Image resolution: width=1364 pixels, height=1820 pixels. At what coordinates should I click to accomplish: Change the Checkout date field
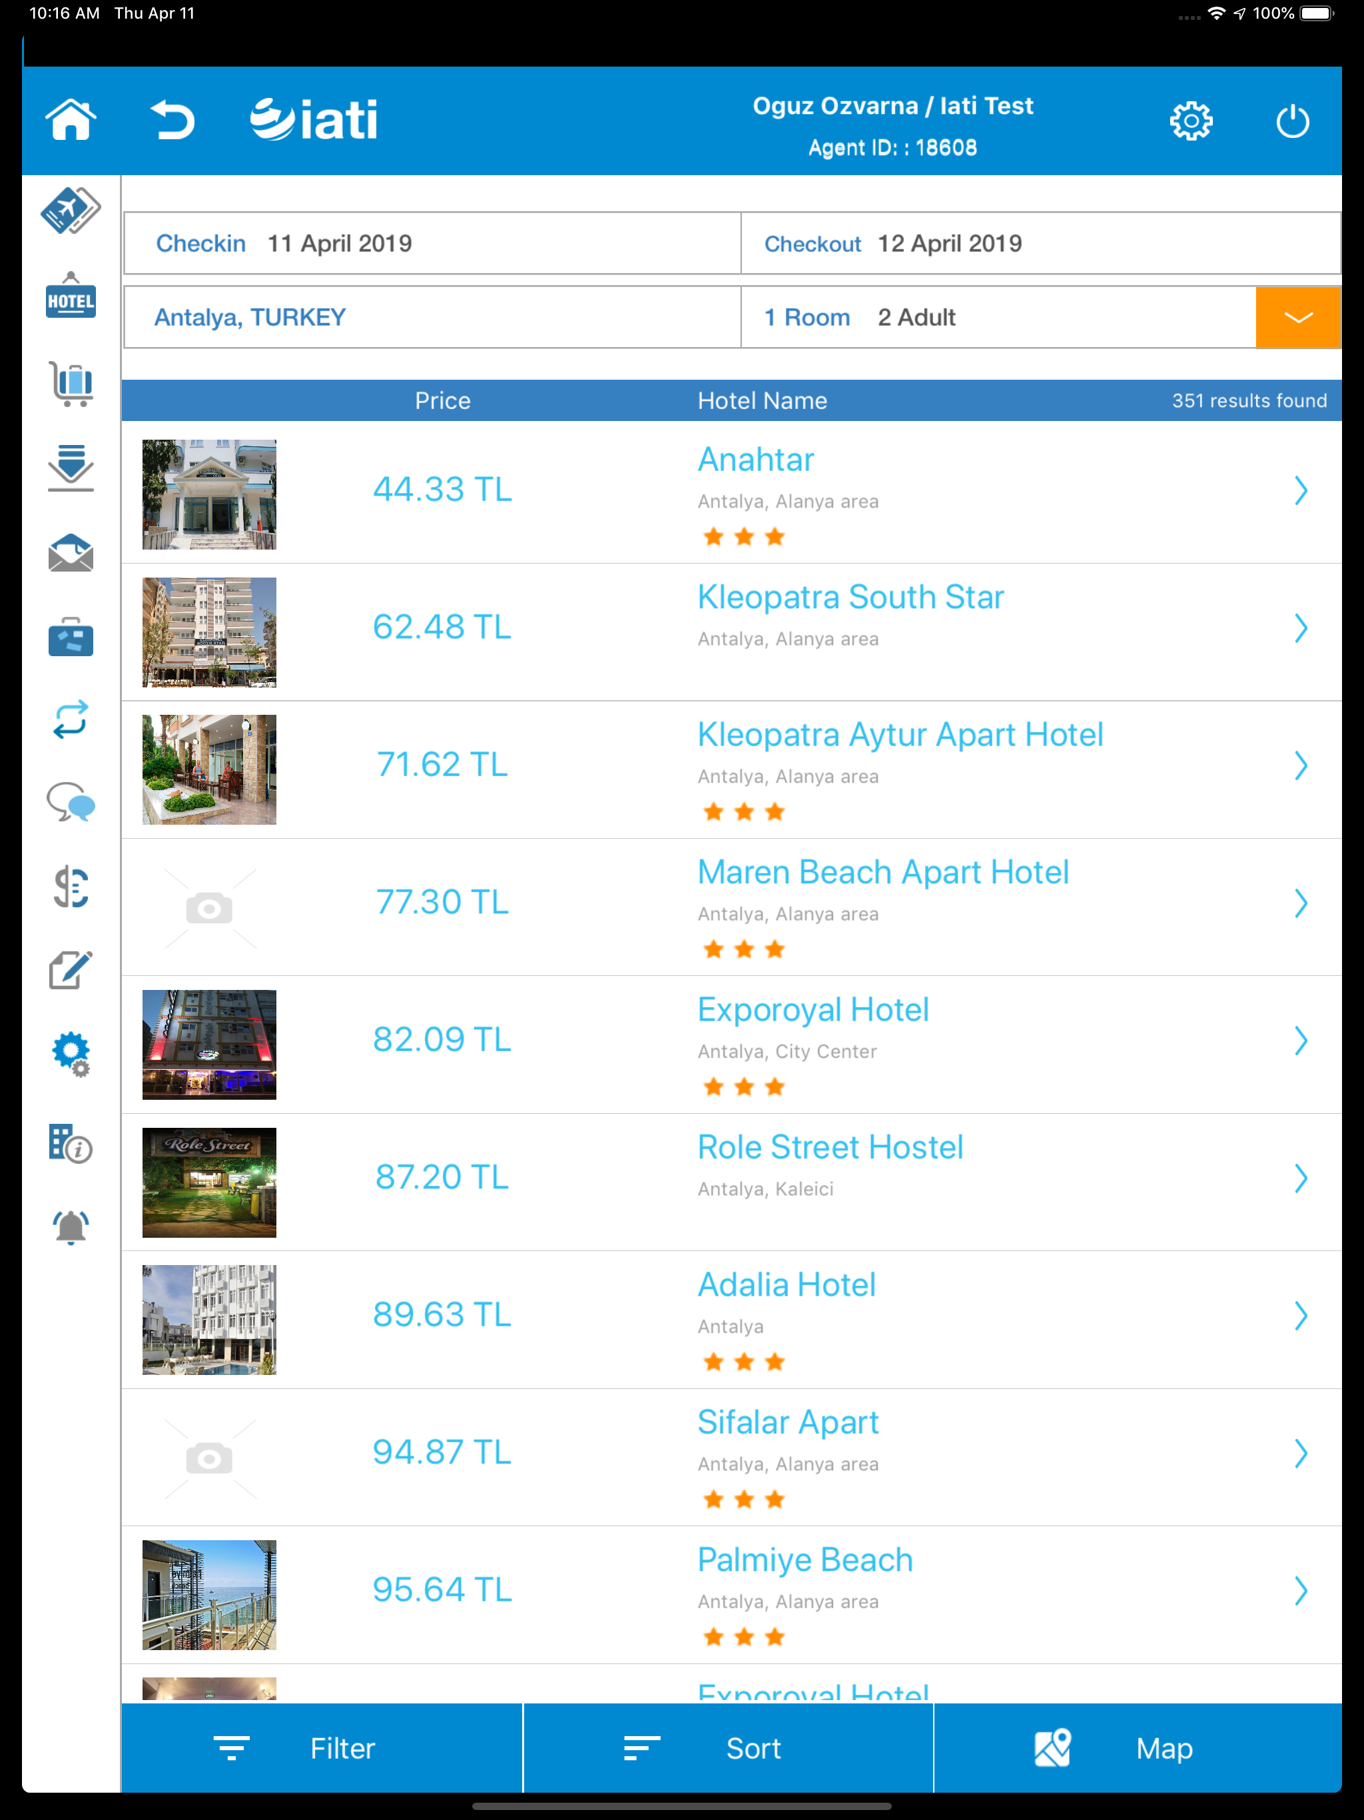click(1041, 244)
